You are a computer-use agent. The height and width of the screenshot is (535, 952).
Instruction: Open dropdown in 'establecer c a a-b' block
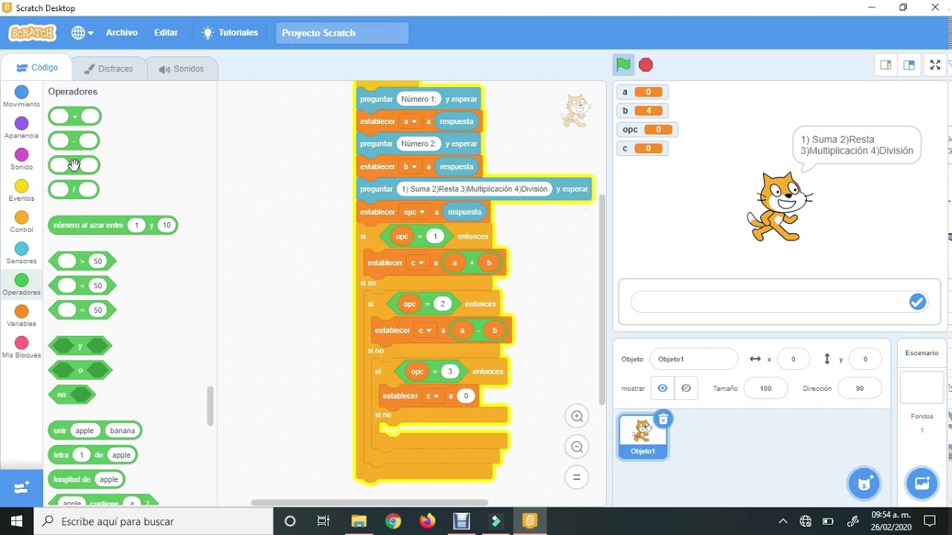pyautogui.click(x=425, y=330)
